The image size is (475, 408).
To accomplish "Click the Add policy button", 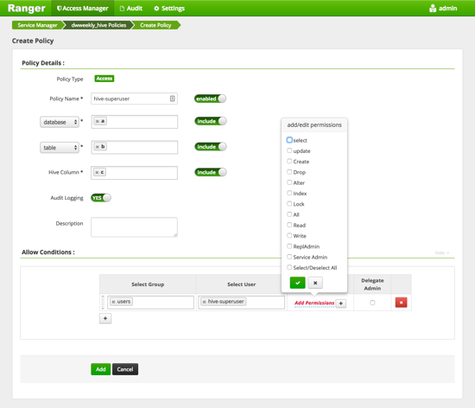I will coord(100,369).
